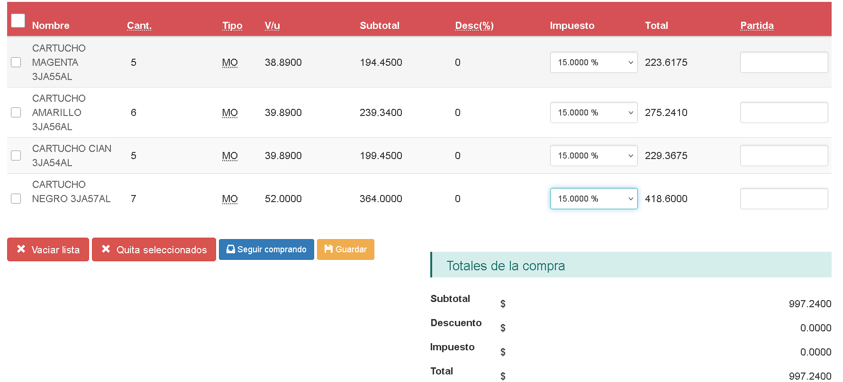Click Partida input for Cartucho Amarillo

(x=783, y=113)
